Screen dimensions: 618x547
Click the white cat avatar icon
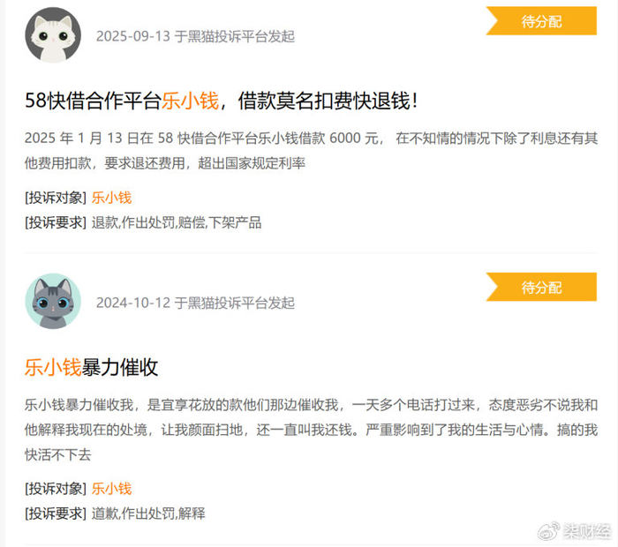click(x=53, y=35)
